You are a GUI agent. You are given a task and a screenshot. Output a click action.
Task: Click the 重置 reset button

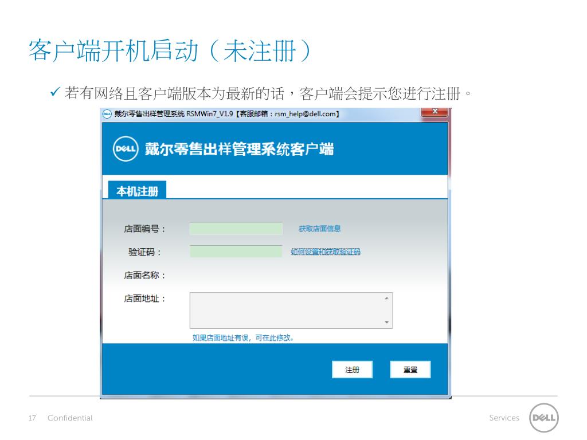coord(410,370)
